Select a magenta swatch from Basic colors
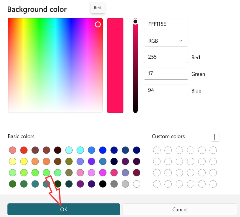240x217 pixels. point(103,173)
